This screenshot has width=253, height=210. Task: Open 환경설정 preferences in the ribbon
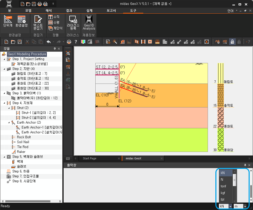point(21,21)
